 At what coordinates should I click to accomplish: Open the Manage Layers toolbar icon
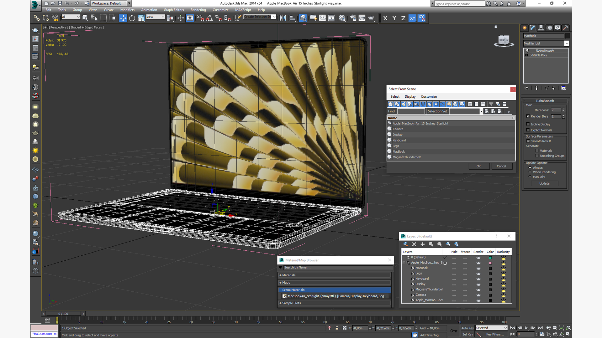coord(303,18)
